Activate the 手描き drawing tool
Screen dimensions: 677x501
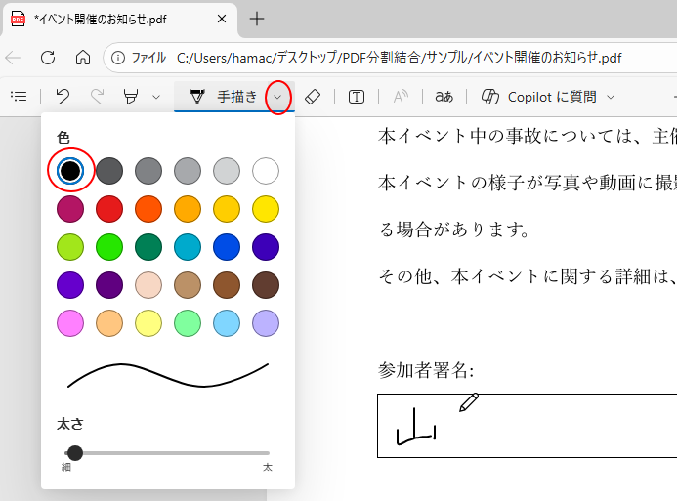point(223,97)
